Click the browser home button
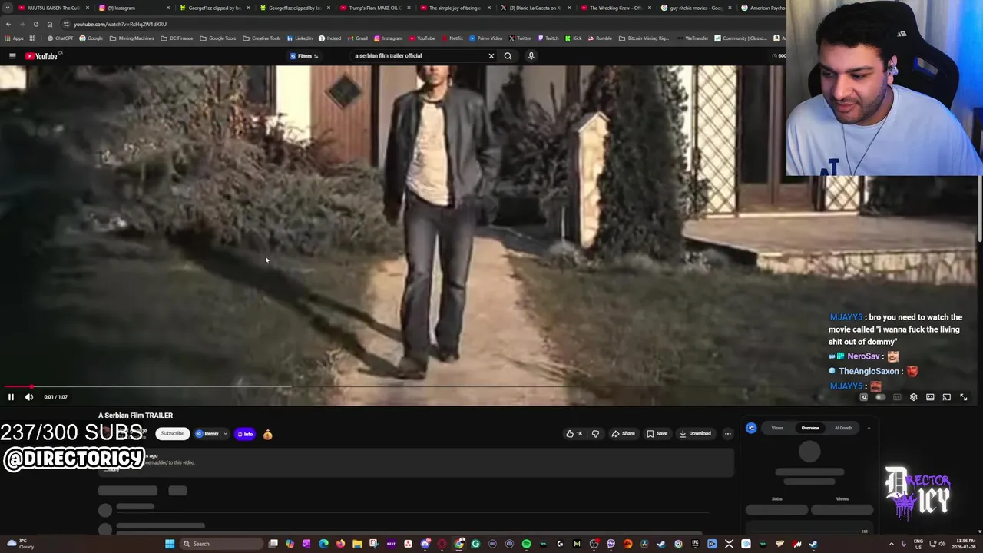The width and height of the screenshot is (983, 553). click(50, 24)
